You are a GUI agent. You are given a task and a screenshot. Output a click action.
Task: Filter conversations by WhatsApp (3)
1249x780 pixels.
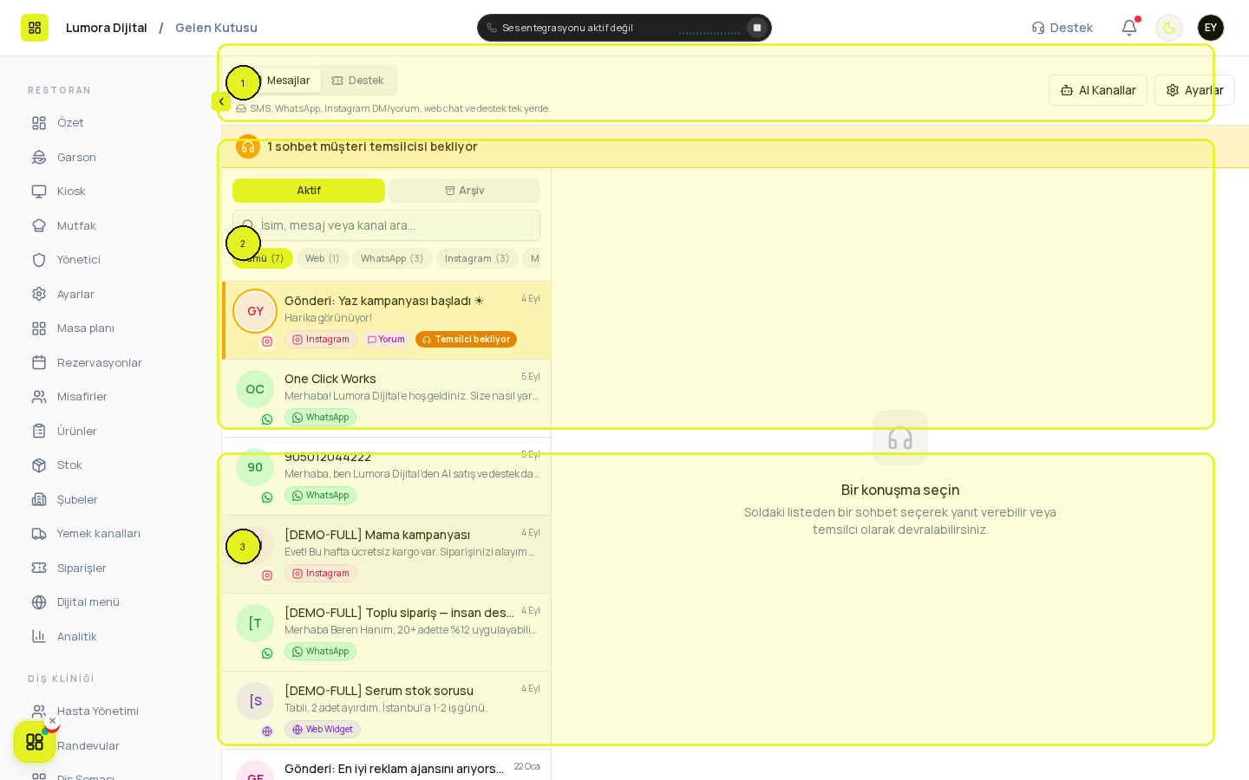click(392, 258)
